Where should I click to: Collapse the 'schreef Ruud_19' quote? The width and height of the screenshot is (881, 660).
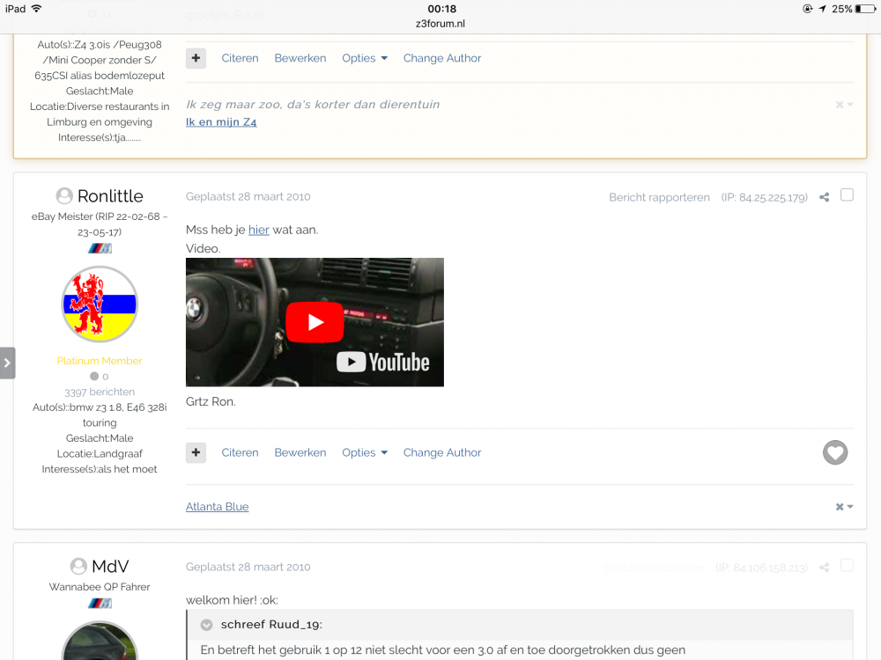[x=207, y=625]
